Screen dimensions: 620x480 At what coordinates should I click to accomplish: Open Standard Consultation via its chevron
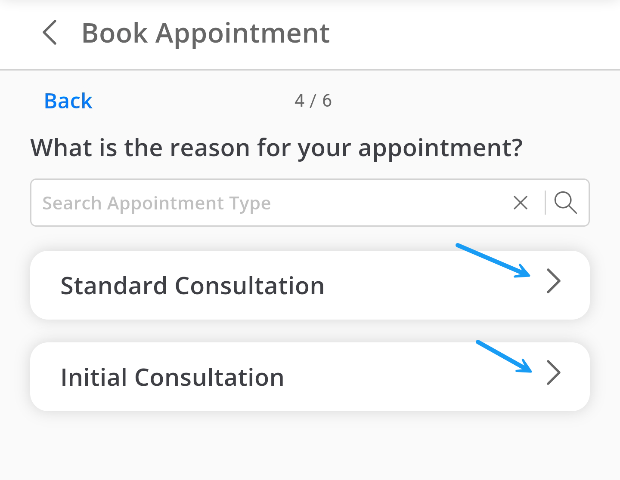[x=553, y=281]
